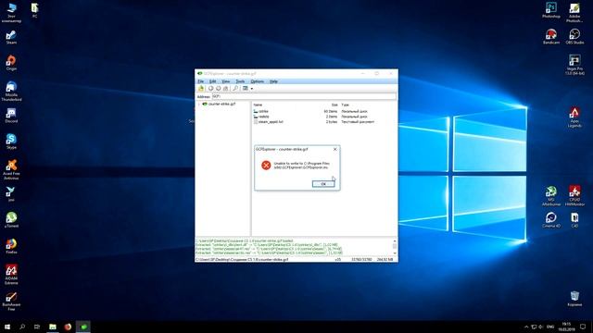Click the Forward navigation toolbar icon
The image size is (593, 333).
[x=218, y=89]
